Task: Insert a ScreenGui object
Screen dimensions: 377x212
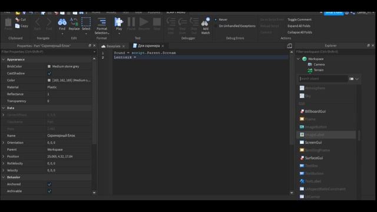Action: click(313, 143)
